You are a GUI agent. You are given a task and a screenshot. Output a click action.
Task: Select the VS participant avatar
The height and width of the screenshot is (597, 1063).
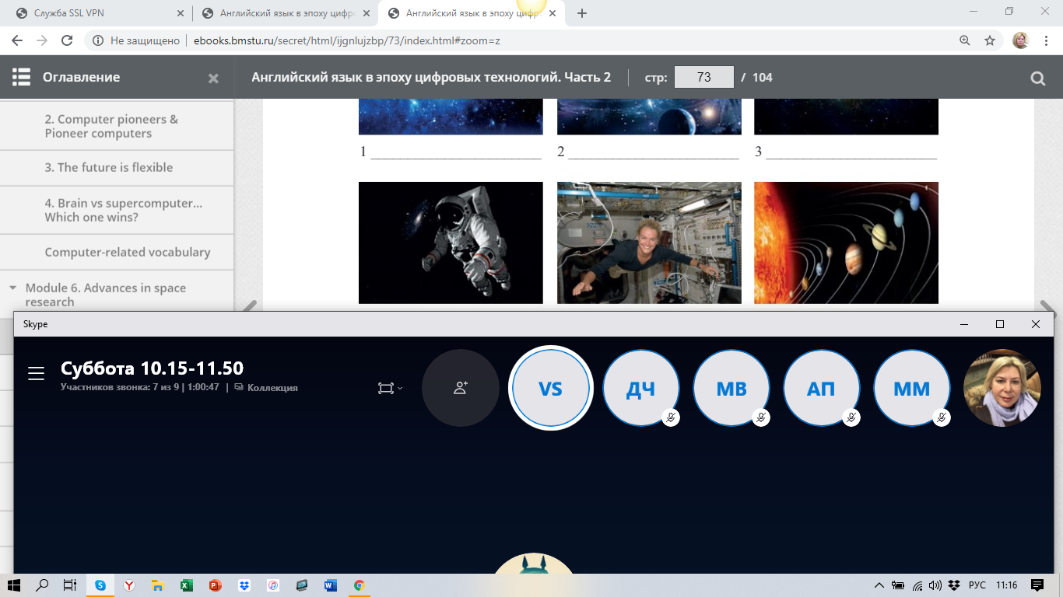tap(550, 388)
